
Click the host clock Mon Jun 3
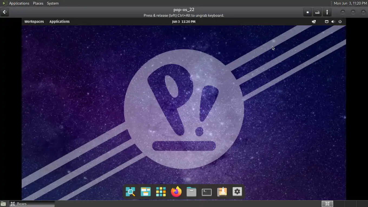[350, 3]
